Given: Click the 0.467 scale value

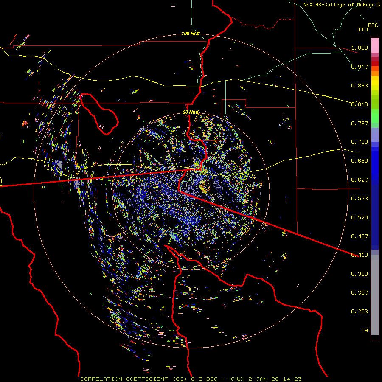Looking at the screenshot, I should pyautogui.click(x=360, y=236).
